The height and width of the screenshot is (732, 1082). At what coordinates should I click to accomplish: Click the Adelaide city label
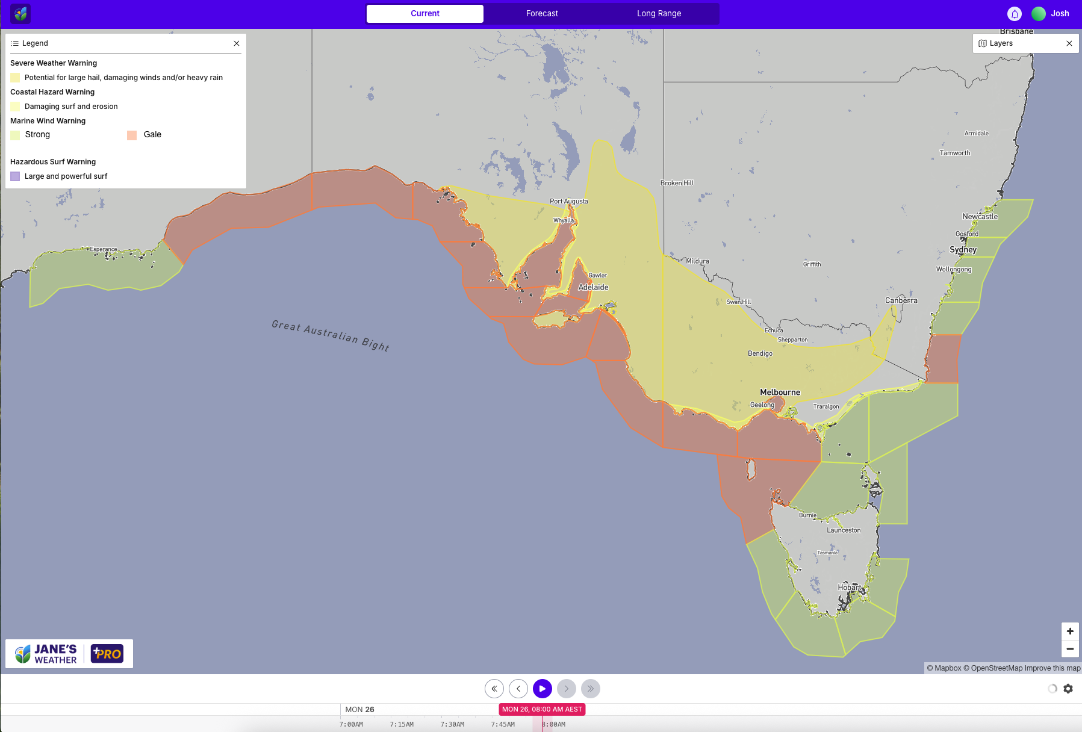tap(593, 288)
